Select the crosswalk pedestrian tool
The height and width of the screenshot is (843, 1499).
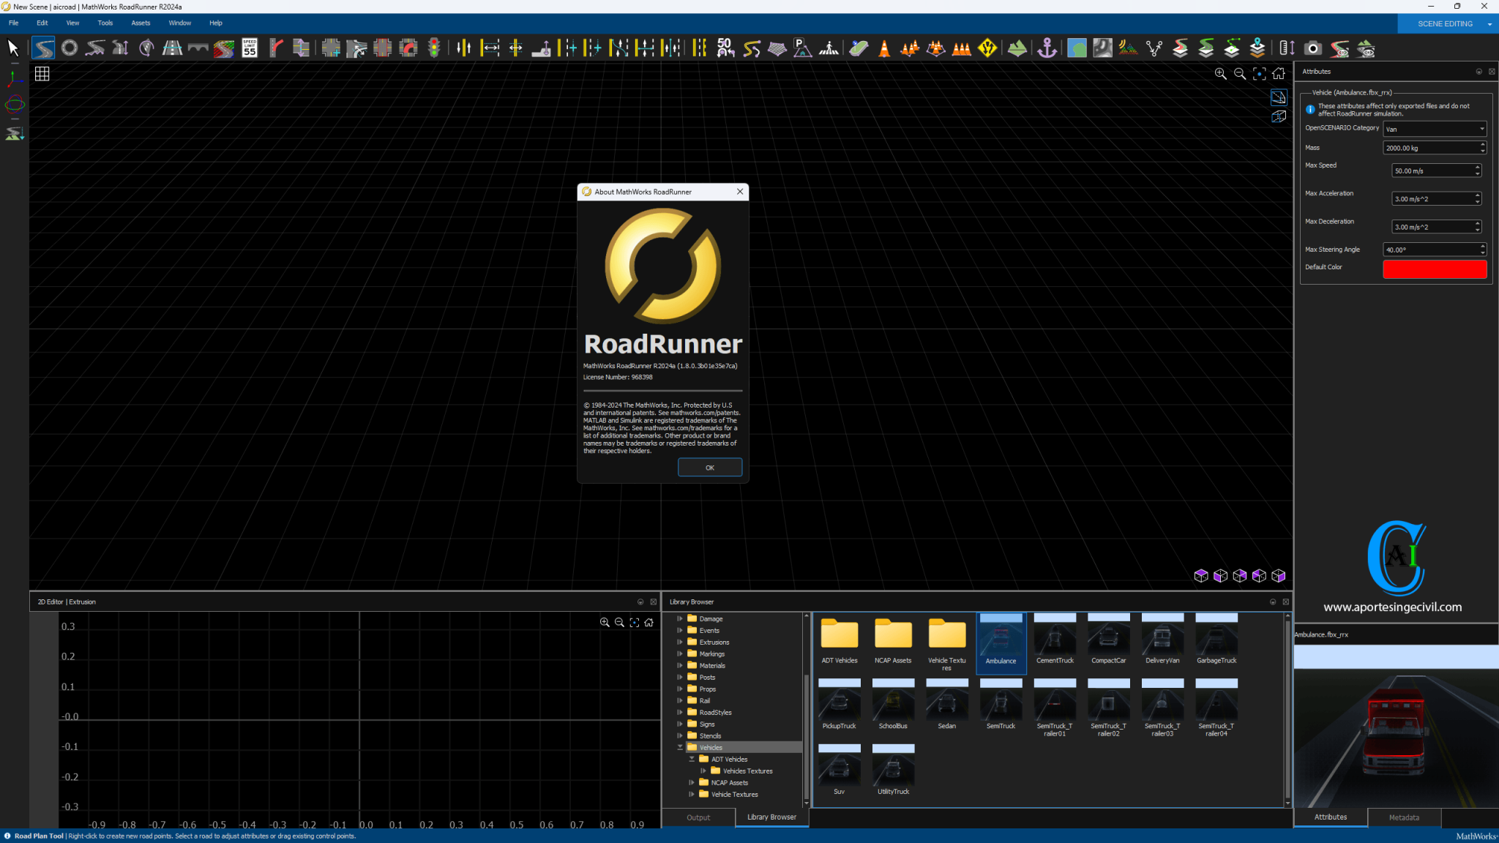(829, 48)
